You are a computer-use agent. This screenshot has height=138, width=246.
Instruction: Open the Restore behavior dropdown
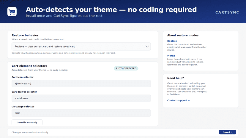81,46
